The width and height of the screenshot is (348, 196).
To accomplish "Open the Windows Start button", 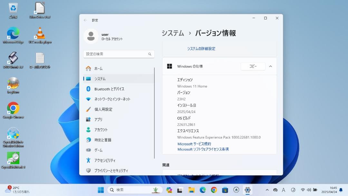I will pos(101,190).
